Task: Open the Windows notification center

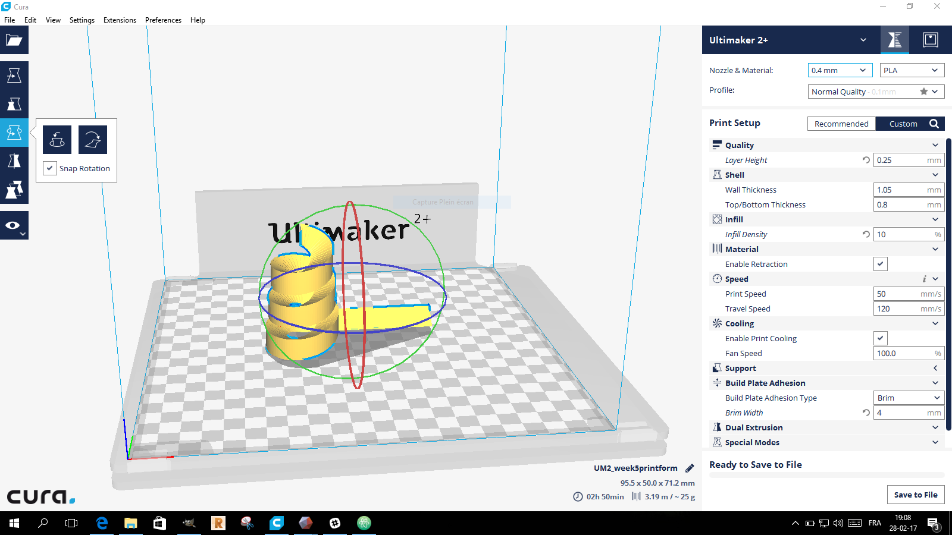Action: [x=933, y=523]
